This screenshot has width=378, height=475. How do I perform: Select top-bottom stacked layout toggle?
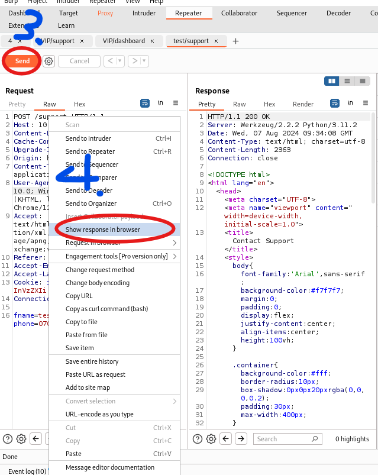[347, 81]
